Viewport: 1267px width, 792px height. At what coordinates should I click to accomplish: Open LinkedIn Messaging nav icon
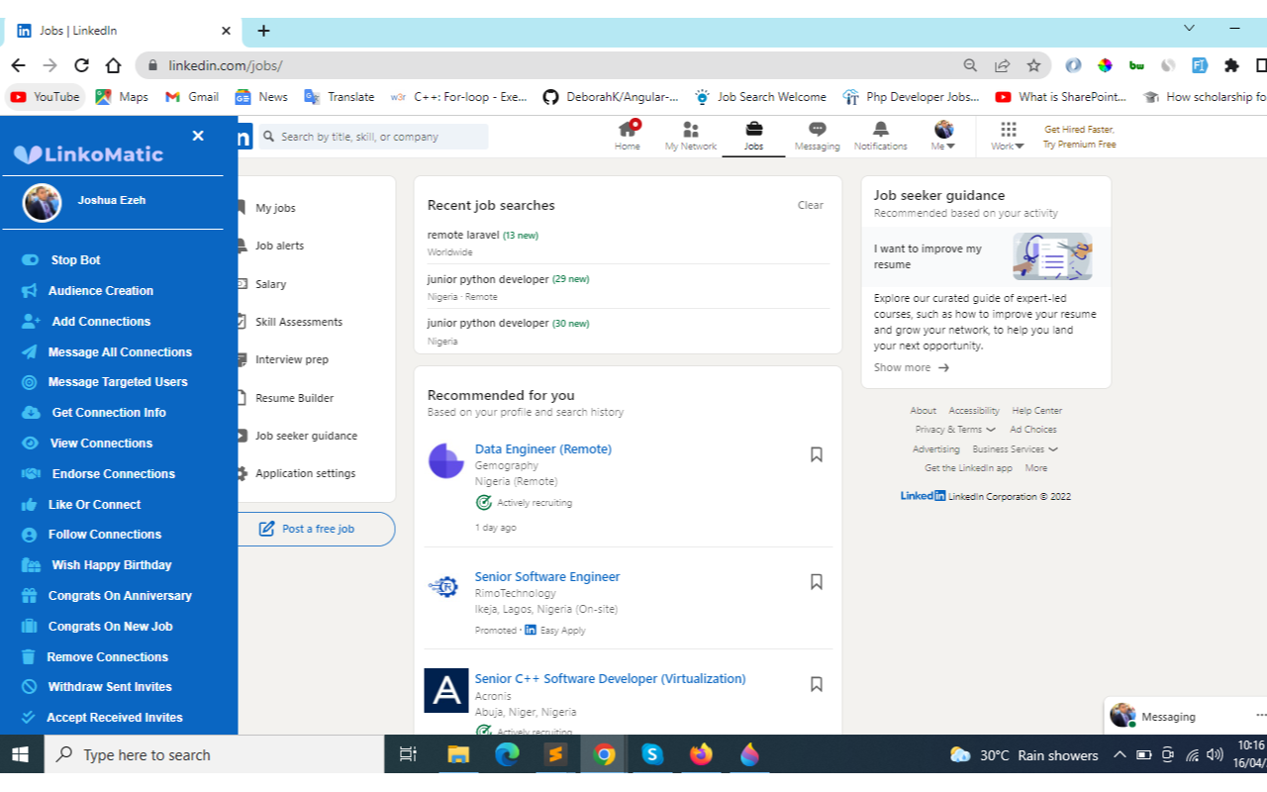pos(818,136)
